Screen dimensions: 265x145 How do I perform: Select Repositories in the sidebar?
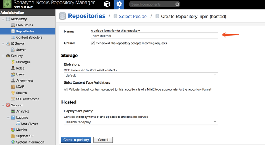click(28, 31)
